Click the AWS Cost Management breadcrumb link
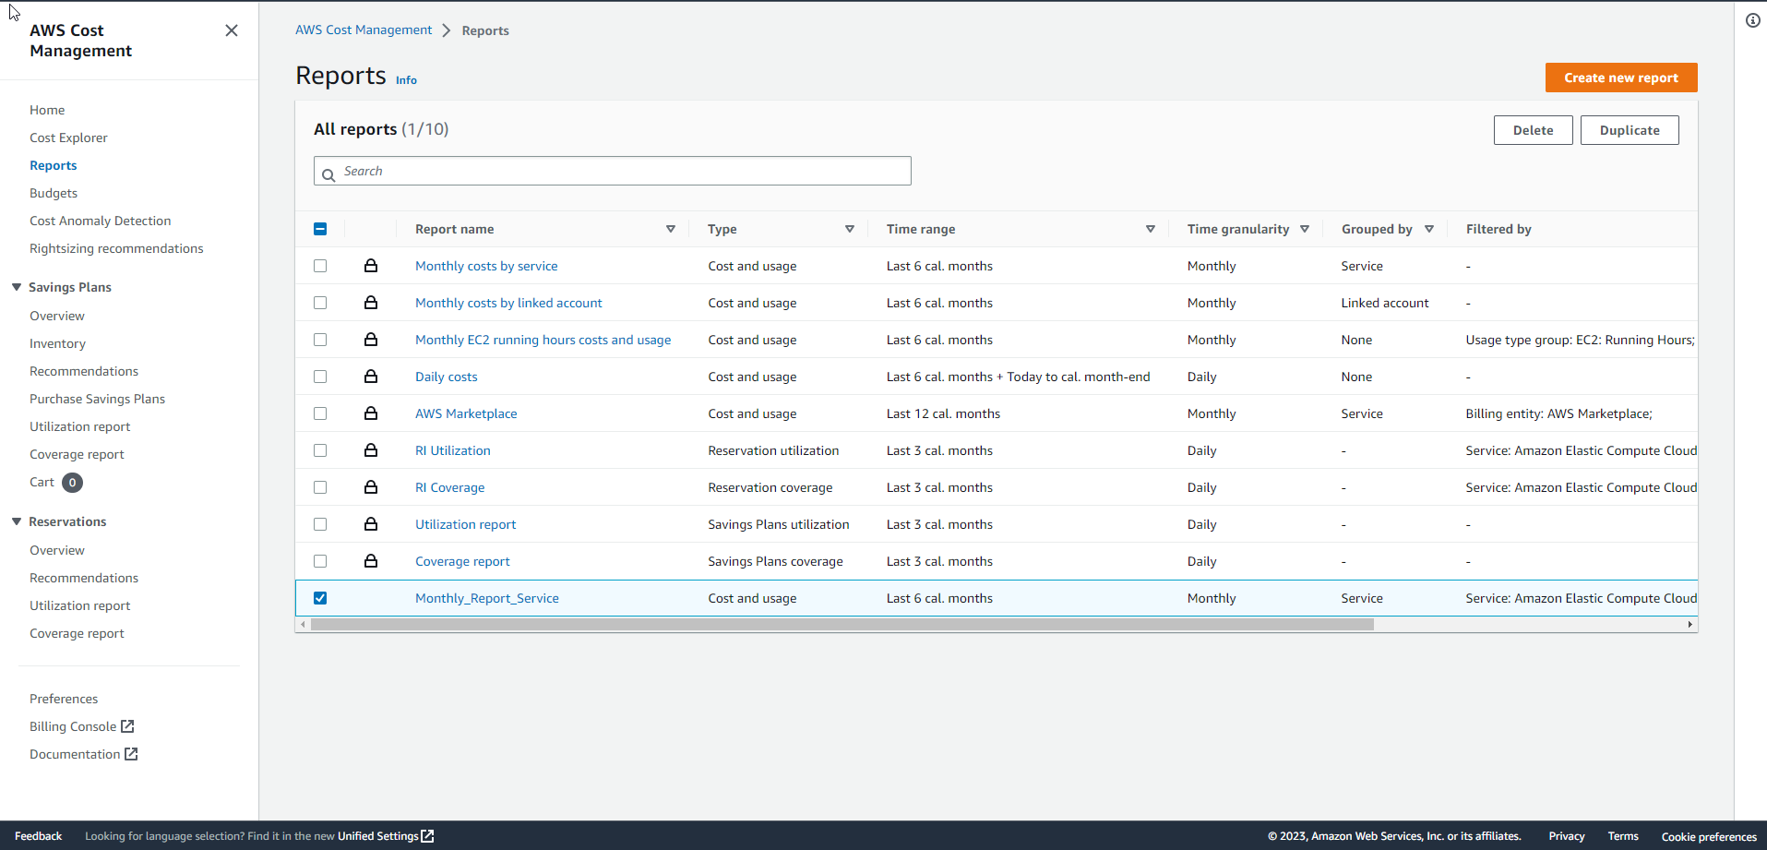This screenshot has width=1767, height=850. (x=364, y=30)
